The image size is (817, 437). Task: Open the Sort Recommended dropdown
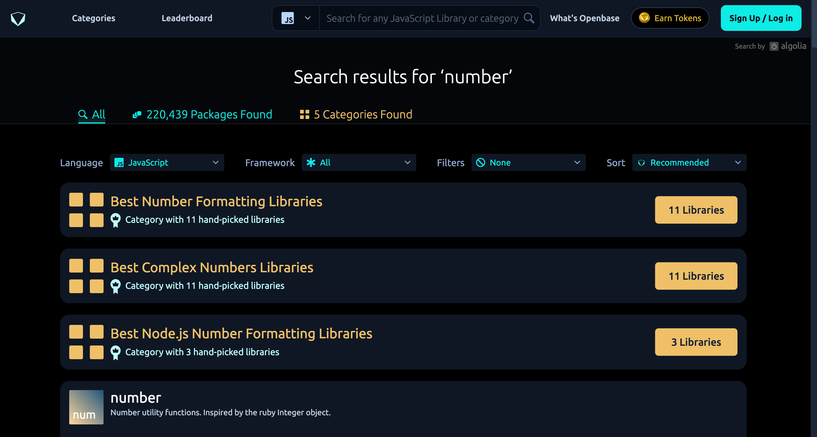689,163
